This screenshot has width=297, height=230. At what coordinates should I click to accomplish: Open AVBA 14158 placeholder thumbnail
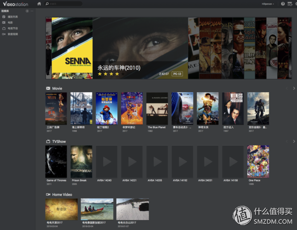coord(233,162)
